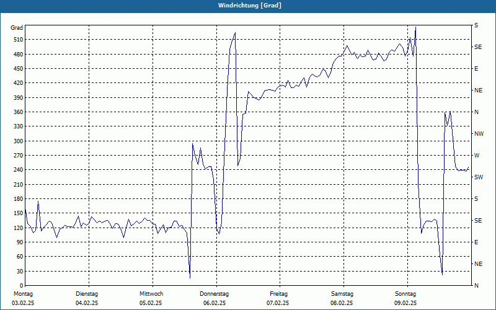
Task: Click the N compass label at the 360 gridline
Action: [476, 112]
